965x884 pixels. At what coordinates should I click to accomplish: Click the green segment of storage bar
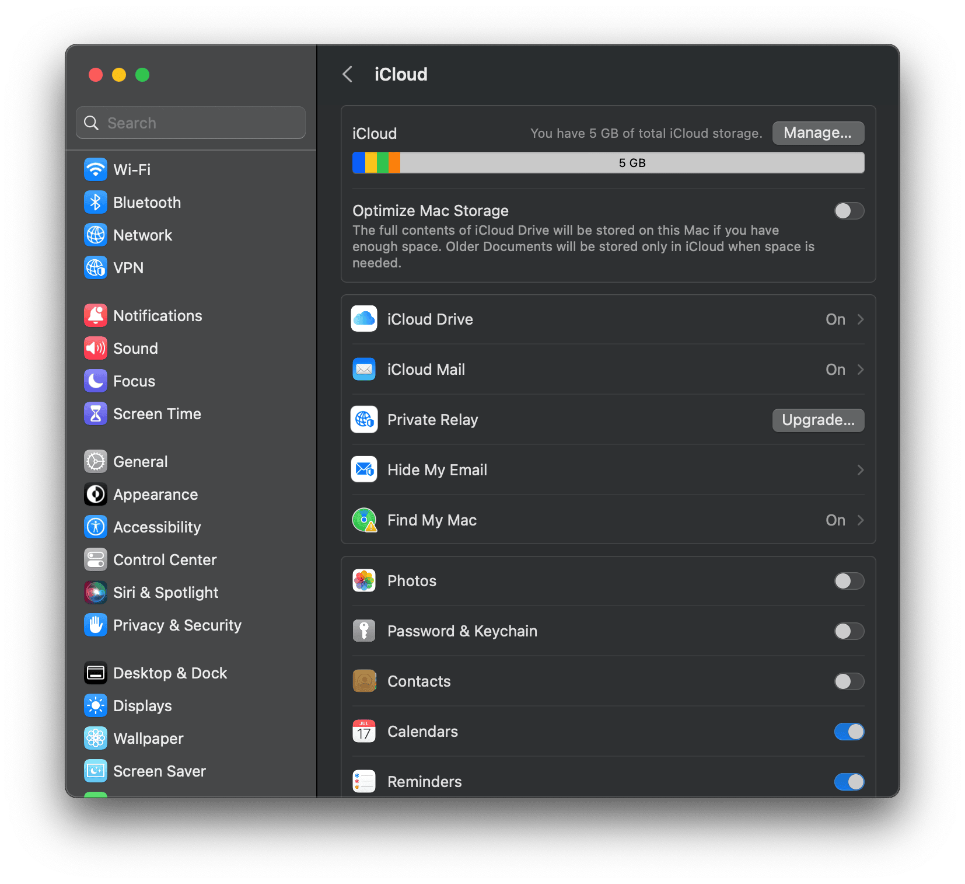383,163
